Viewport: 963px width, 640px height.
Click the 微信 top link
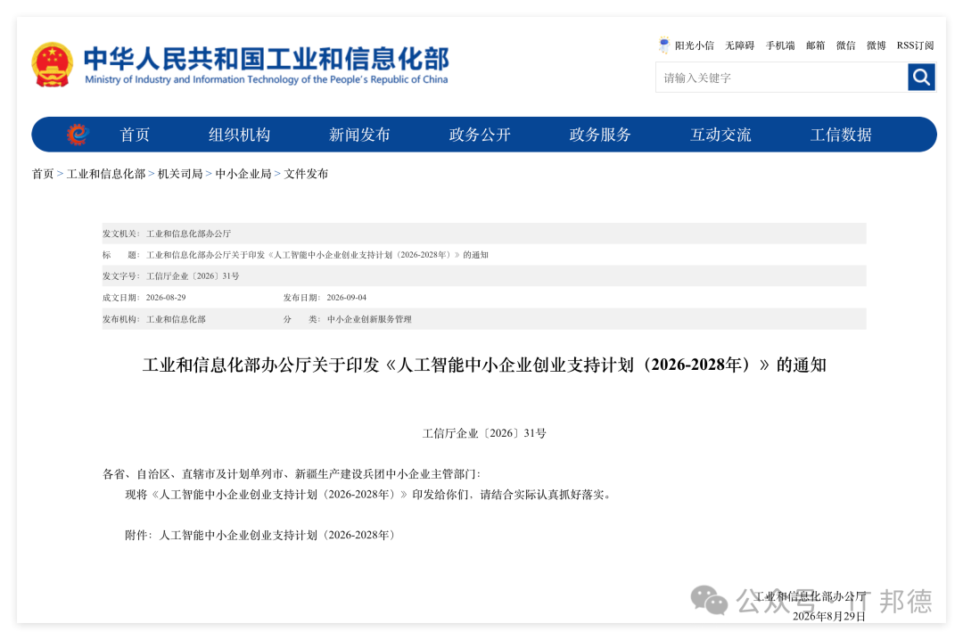click(x=845, y=45)
